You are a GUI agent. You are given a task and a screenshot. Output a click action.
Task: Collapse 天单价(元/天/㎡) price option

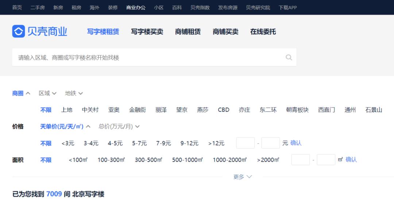pos(65,126)
